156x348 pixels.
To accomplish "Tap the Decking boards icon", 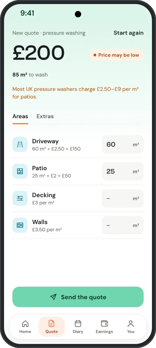I will click(x=20, y=198).
